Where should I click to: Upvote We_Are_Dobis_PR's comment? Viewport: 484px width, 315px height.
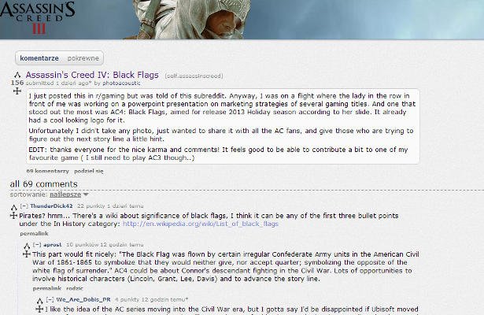[40, 301]
